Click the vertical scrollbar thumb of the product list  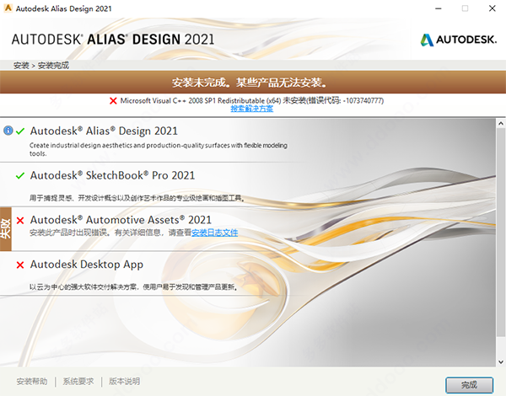coord(501,233)
